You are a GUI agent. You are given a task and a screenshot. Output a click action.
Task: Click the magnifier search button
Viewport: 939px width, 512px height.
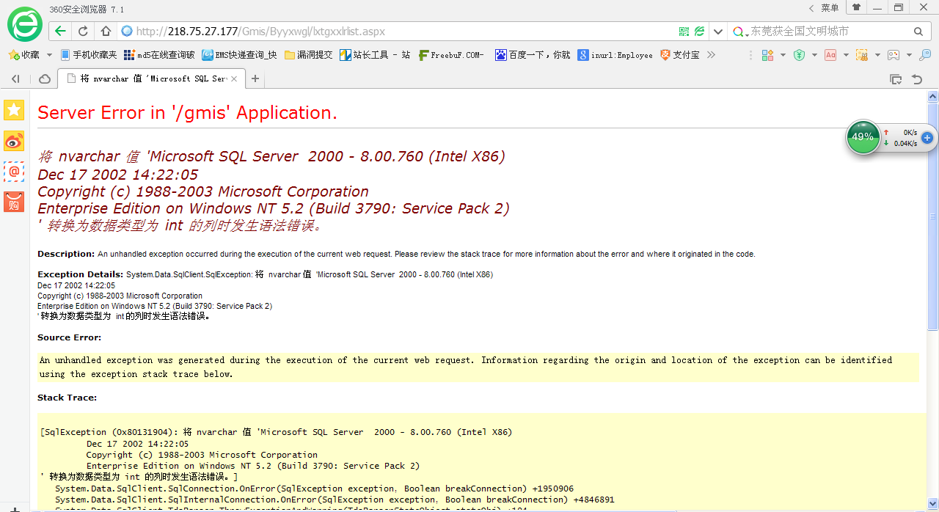pos(918,32)
